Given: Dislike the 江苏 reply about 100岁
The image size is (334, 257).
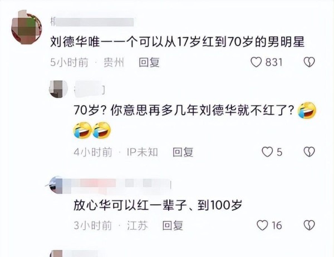Looking at the screenshot, I should click(309, 225).
